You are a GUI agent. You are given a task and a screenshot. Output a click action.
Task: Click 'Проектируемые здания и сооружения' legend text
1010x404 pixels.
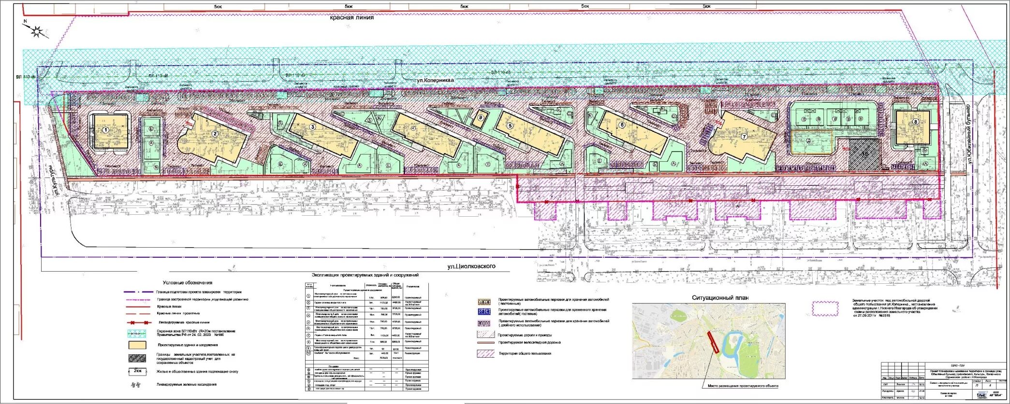(x=188, y=345)
